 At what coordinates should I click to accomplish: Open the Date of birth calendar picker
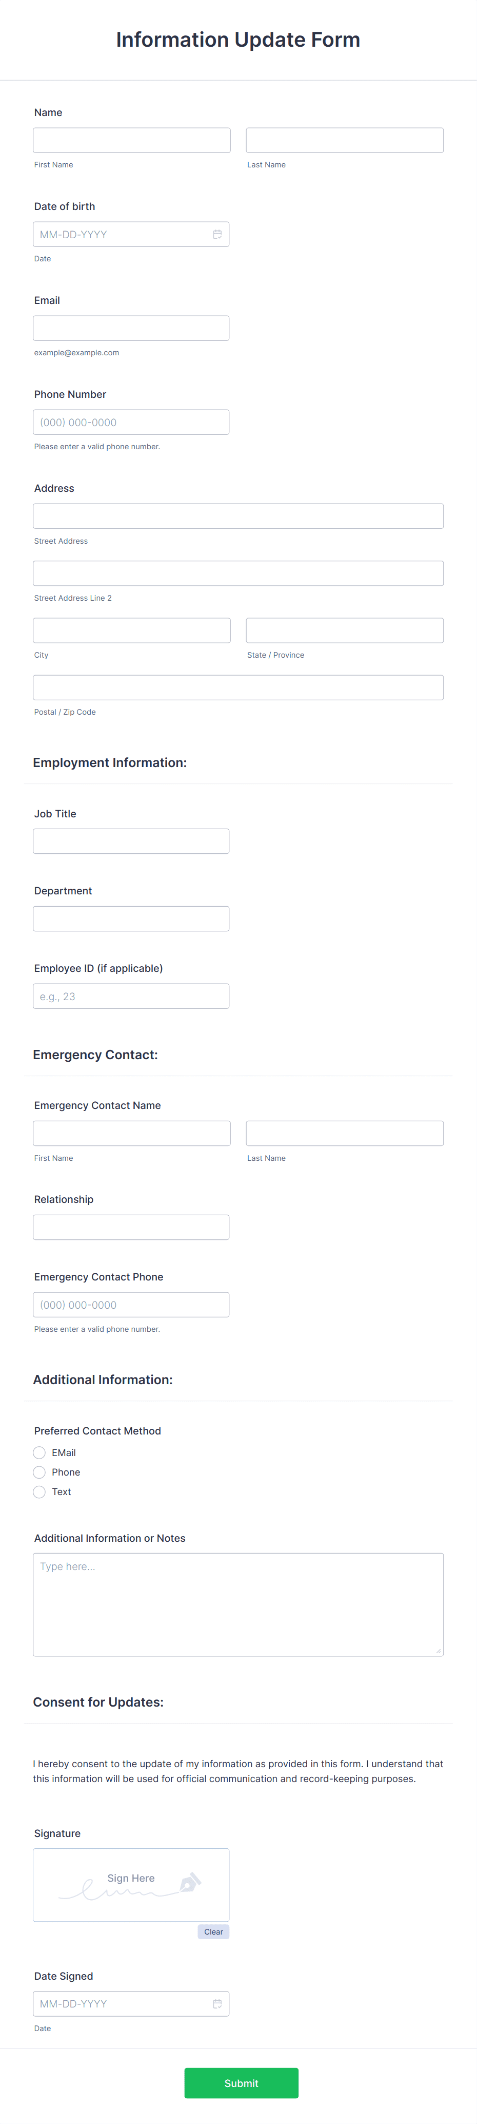tap(216, 234)
